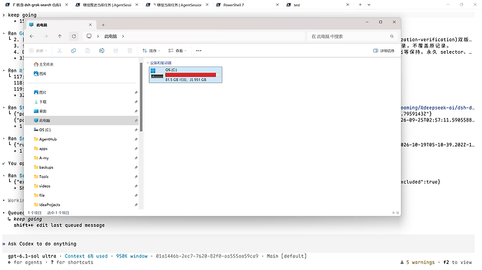This screenshot has height=270, width=482.
Task: Click the pin icon beside videos
Action: (x=136, y=186)
